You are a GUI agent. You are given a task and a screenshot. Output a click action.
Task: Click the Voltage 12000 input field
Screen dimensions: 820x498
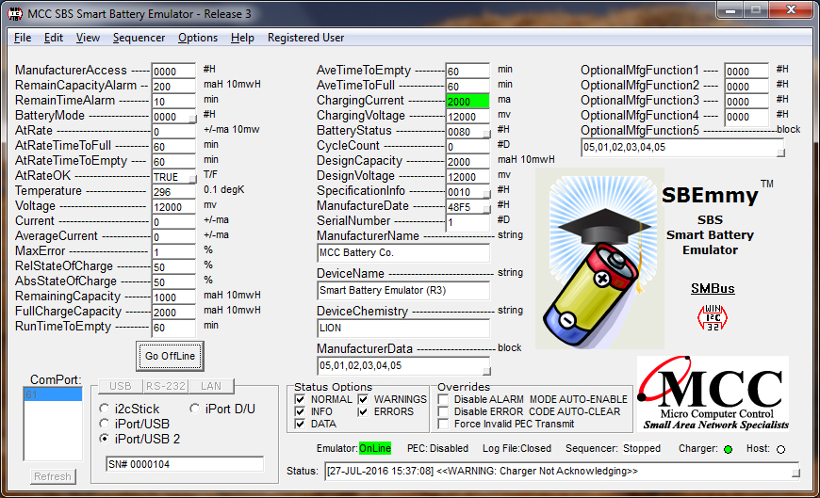coord(173,207)
